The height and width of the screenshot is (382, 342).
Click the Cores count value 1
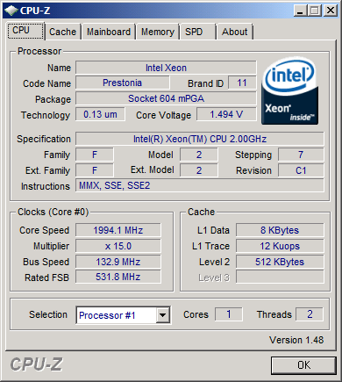[x=229, y=314]
